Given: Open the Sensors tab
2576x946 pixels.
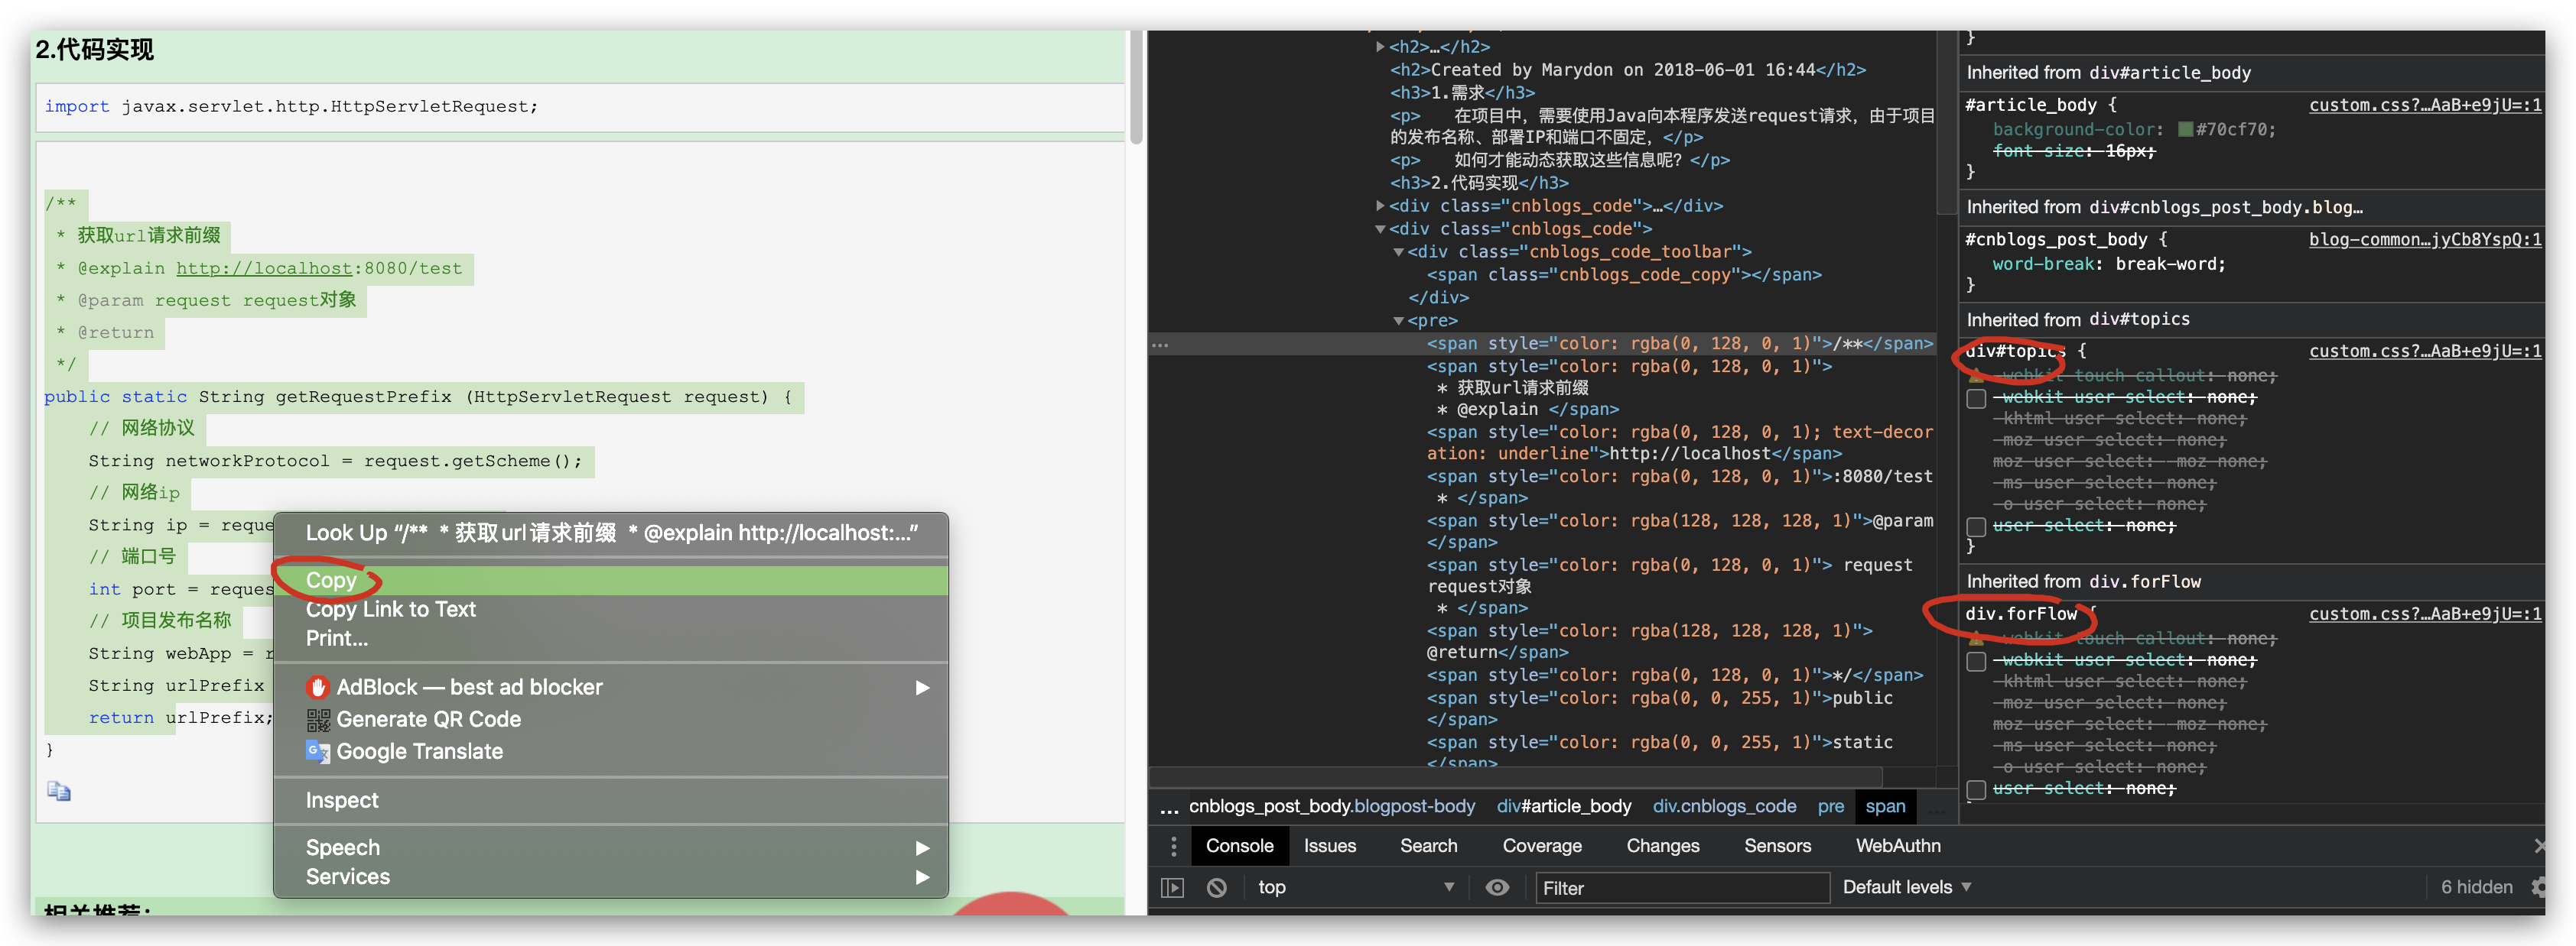Looking at the screenshot, I should pos(1777,846).
